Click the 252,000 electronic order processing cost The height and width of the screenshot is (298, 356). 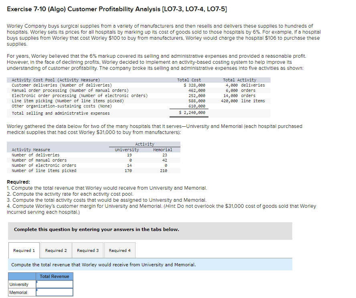(196, 95)
